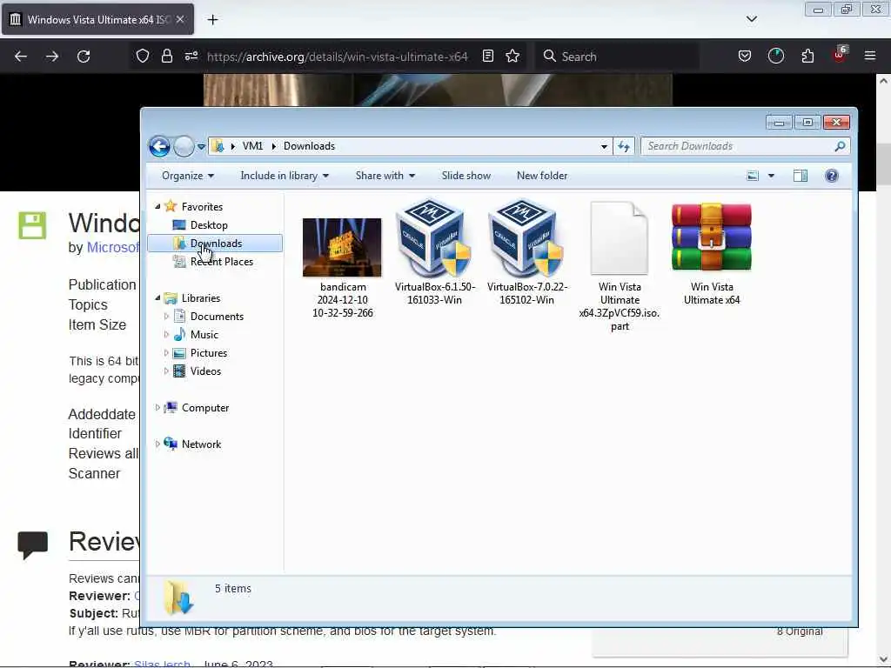The image size is (891, 668).
Task: Toggle the preview pane button
Action: pos(801,176)
